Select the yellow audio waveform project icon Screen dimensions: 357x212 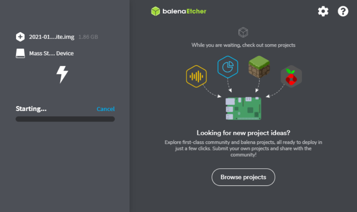[x=196, y=76]
